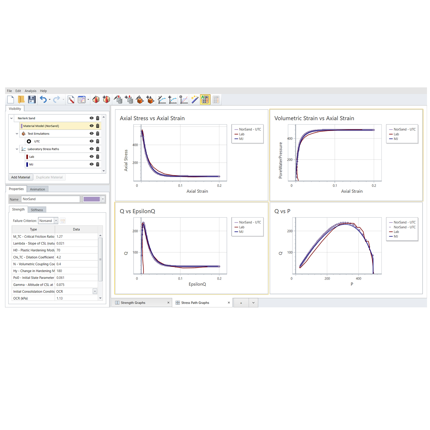The image size is (430, 430).
Task: Open the Edit menu
Action: (x=18, y=91)
